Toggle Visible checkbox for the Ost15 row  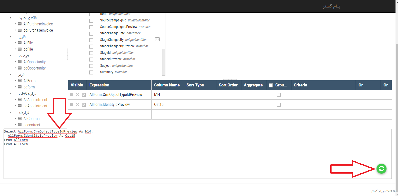click(x=84, y=105)
